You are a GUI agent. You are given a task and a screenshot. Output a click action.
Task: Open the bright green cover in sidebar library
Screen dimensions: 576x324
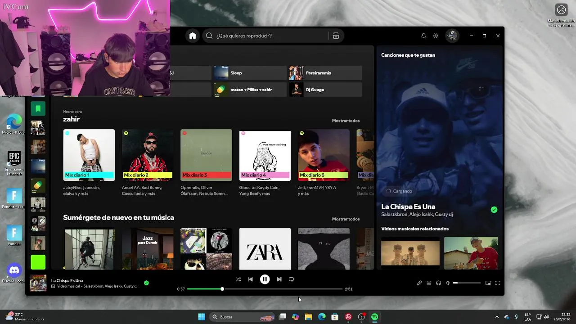pyautogui.click(x=38, y=262)
